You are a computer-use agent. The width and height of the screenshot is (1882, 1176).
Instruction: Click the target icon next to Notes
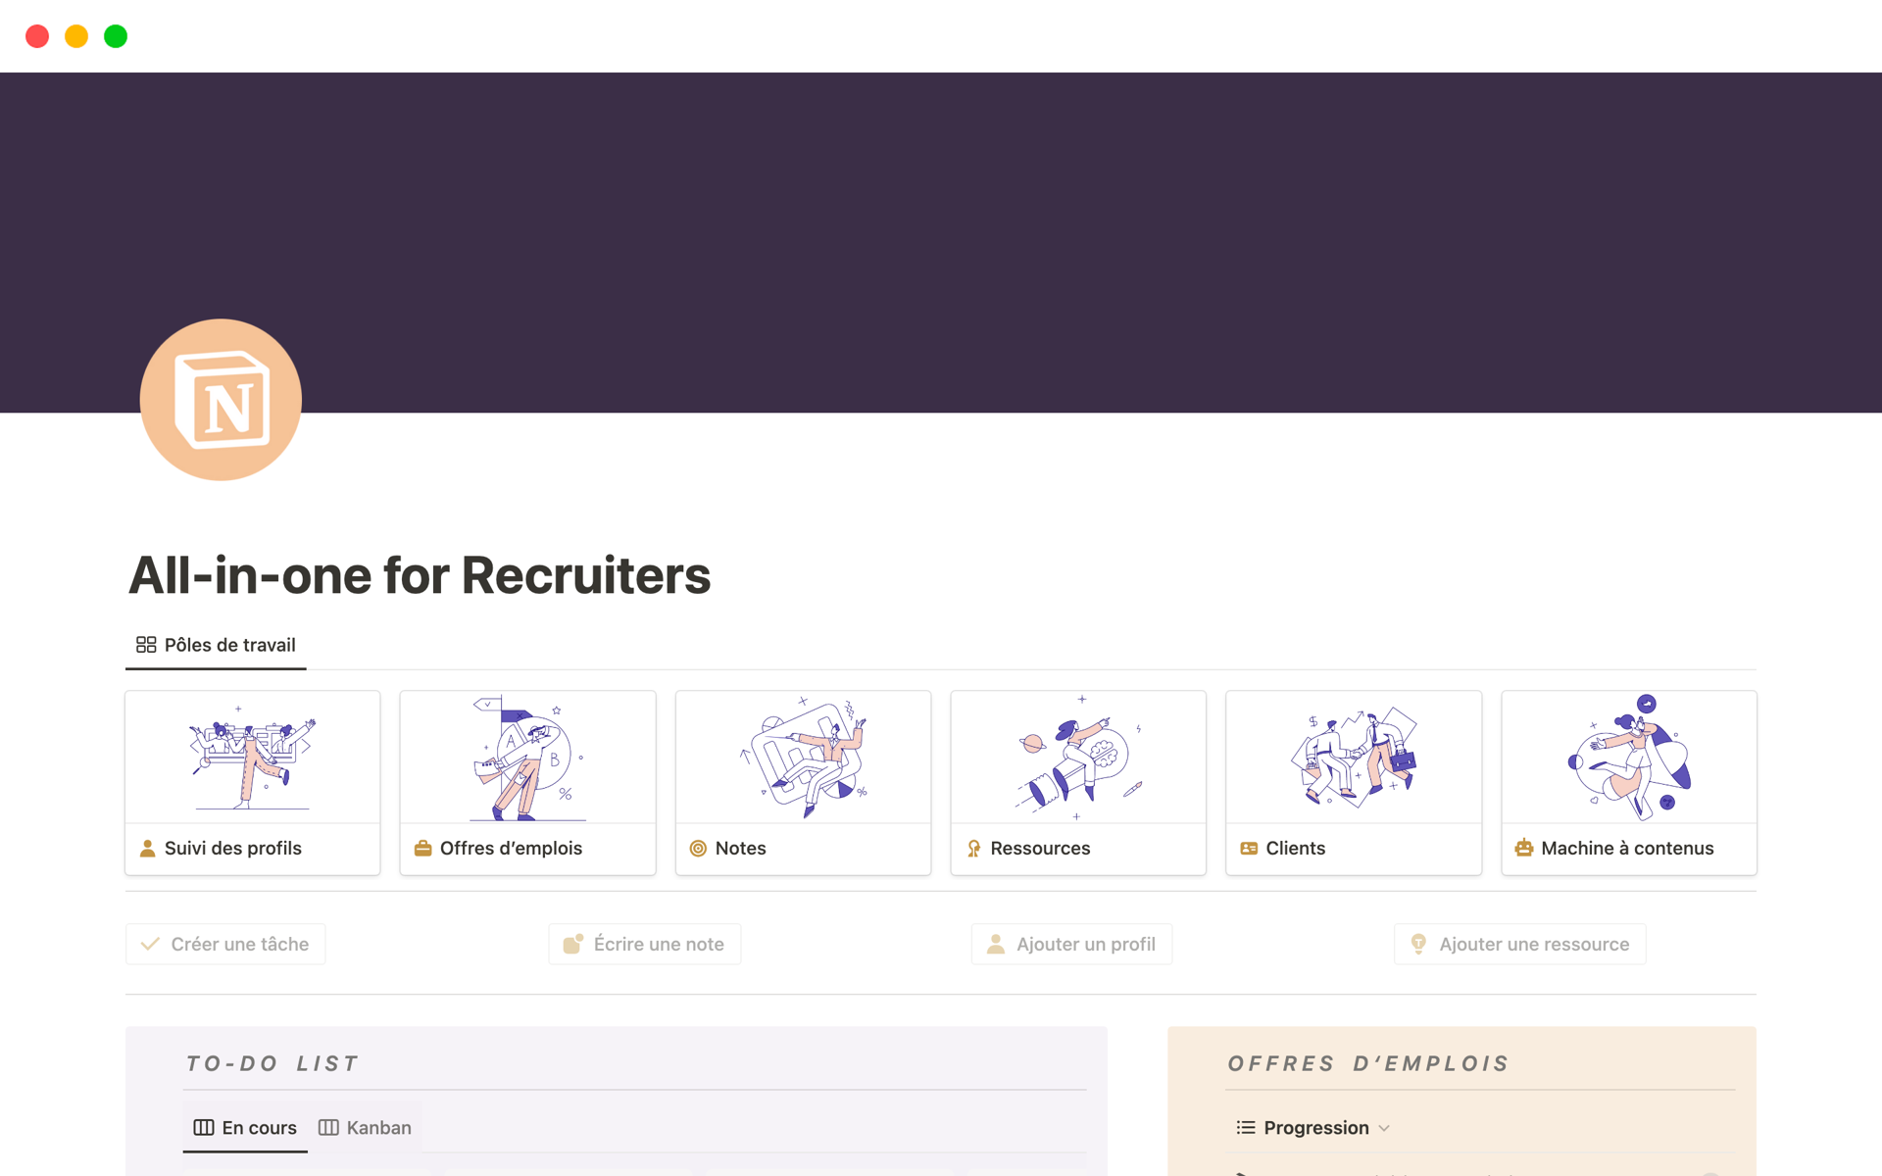(x=698, y=849)
